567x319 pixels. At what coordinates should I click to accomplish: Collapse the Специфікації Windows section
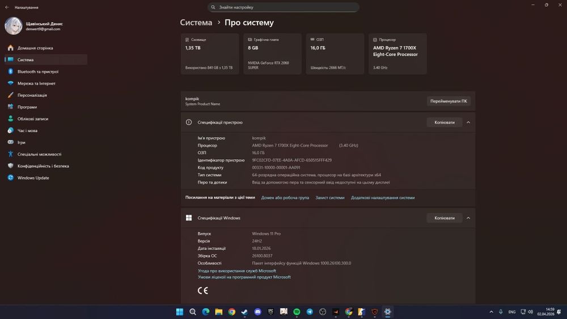tap(468, 218)
